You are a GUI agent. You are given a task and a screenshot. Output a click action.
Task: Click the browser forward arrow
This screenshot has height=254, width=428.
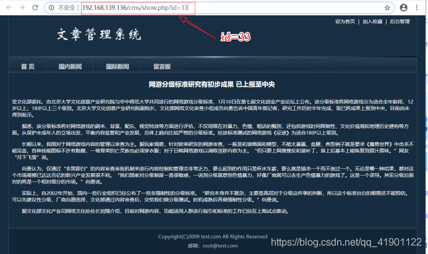click(x=22, y=7)
